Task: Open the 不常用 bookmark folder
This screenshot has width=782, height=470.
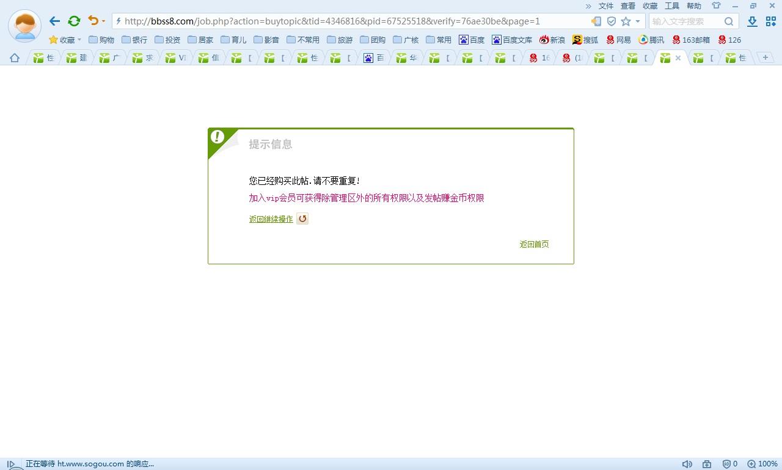Action: (303, 40)
